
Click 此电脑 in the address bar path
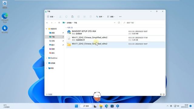click(69, 23)
